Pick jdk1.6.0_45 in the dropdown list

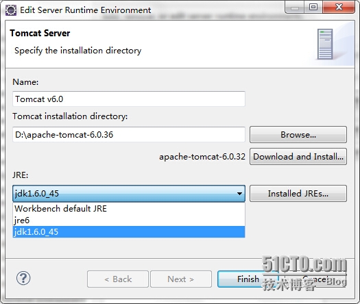(x=129, y=232)
